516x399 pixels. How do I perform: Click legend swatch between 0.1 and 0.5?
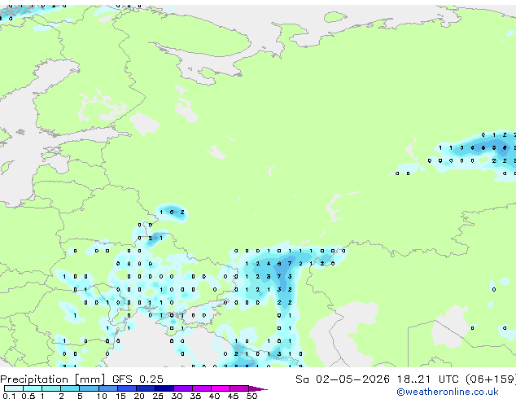pyautogui.click(x=14, y=388)
